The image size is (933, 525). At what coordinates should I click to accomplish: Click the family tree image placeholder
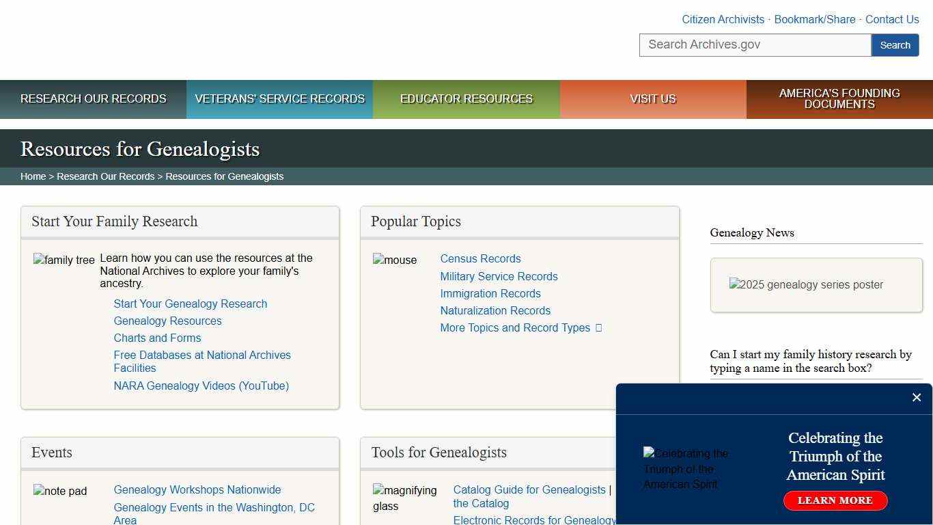tap(64, 260)
